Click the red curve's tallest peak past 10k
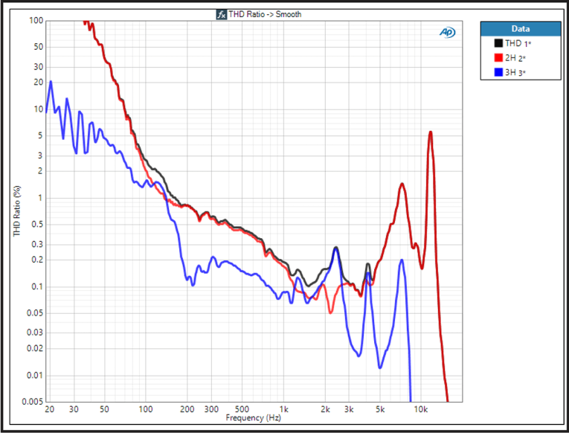569x433 pixels. (x=430, y=132)
